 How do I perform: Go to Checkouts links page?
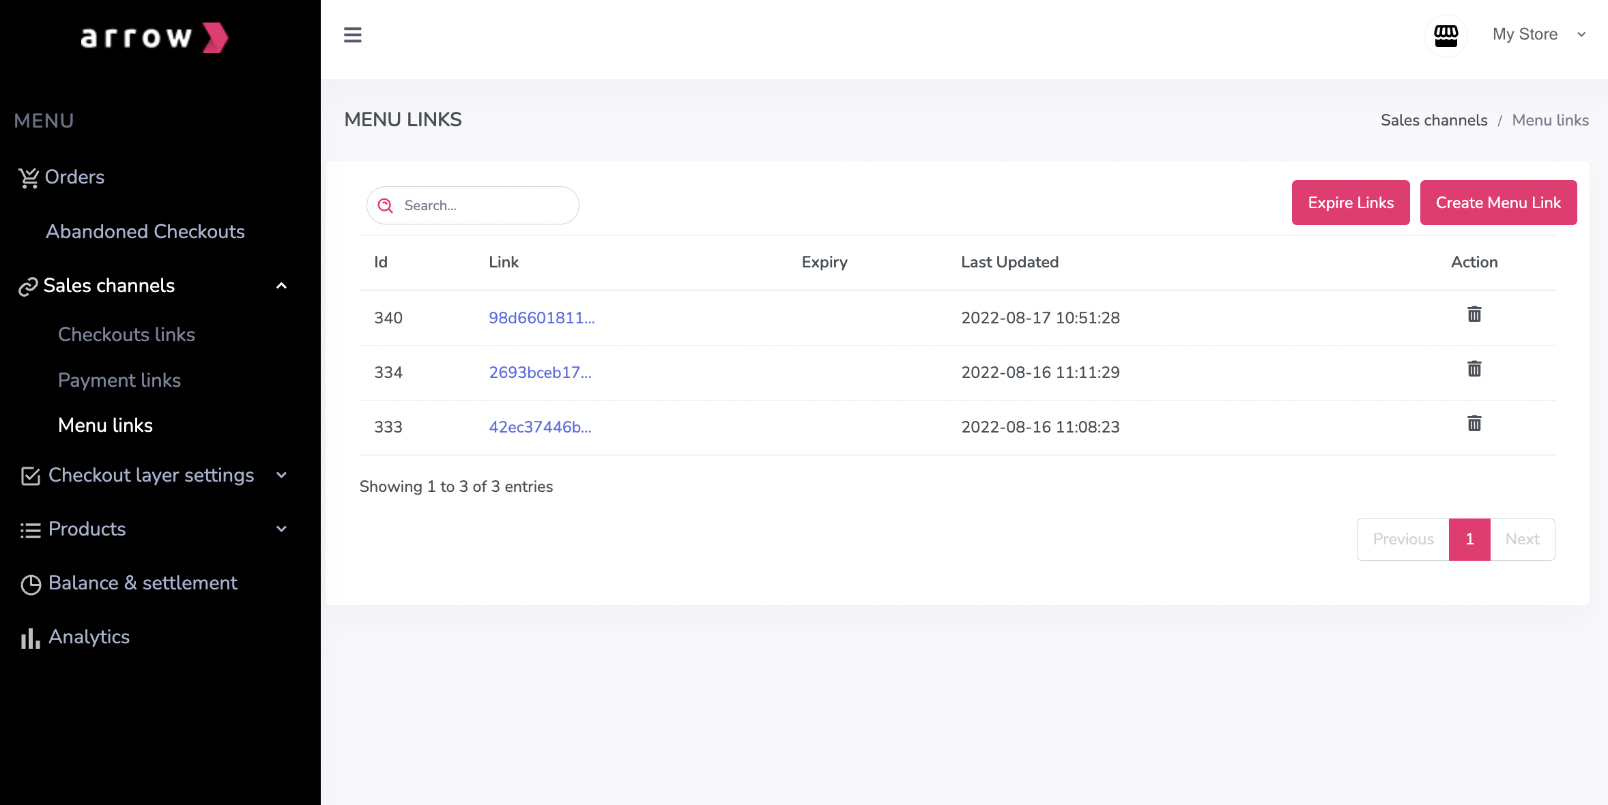[x=126, y=334]
